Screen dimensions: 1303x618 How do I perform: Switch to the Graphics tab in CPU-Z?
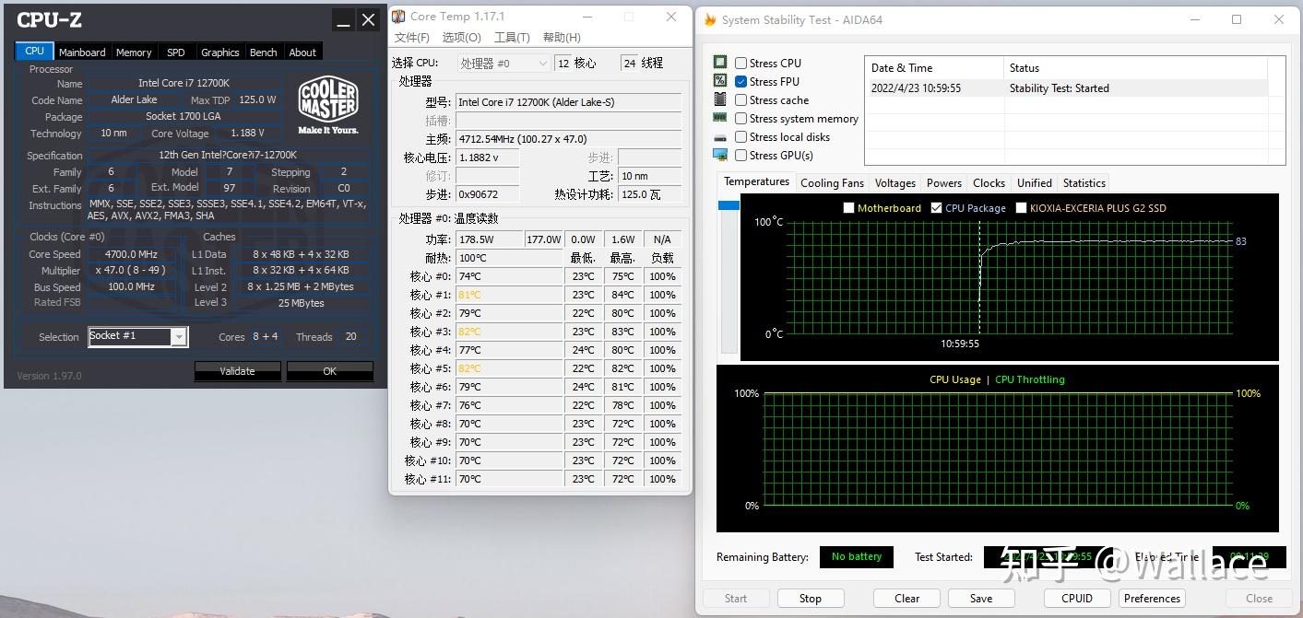click(x=220, y=52)
